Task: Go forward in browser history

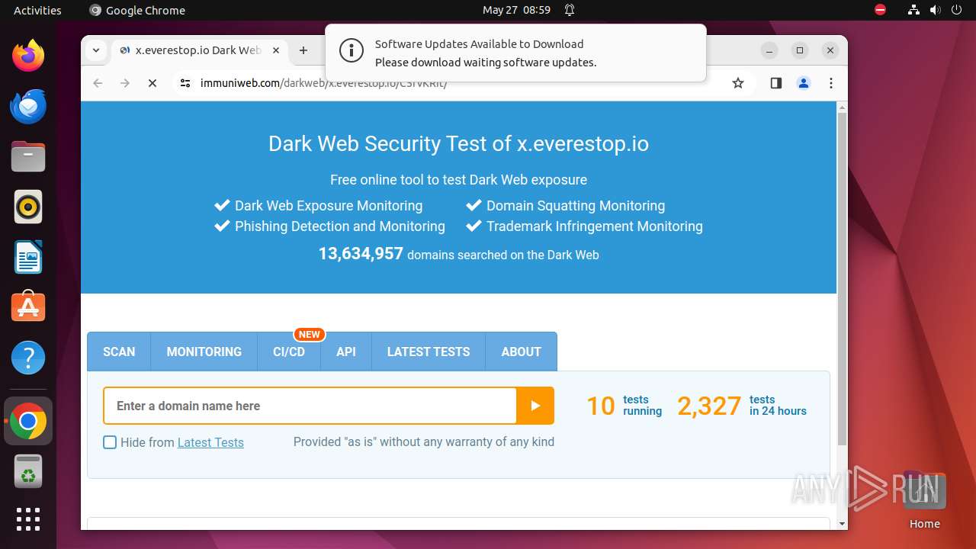Action: (125, 83)
